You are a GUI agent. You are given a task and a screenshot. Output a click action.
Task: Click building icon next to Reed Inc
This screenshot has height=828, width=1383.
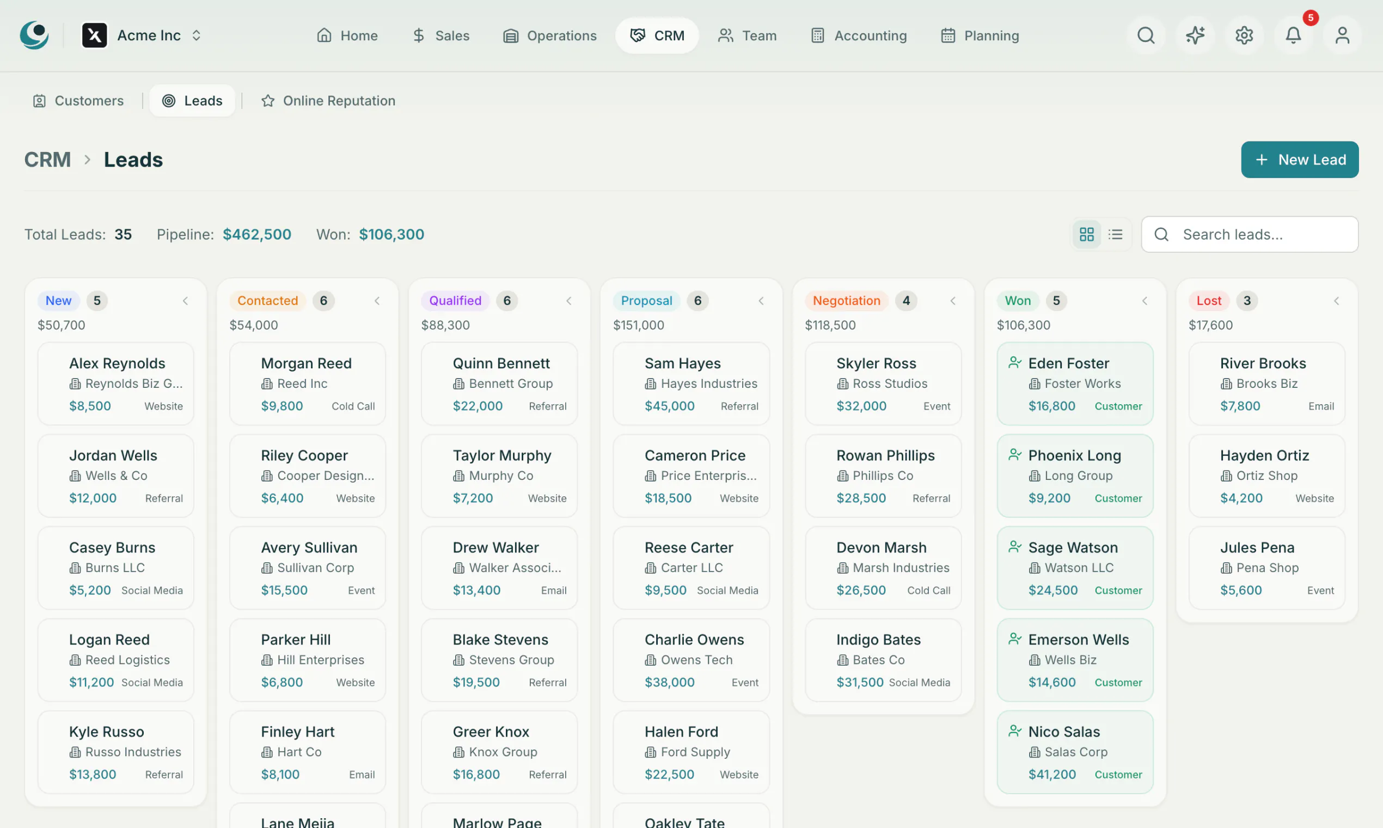click(267, 384)
